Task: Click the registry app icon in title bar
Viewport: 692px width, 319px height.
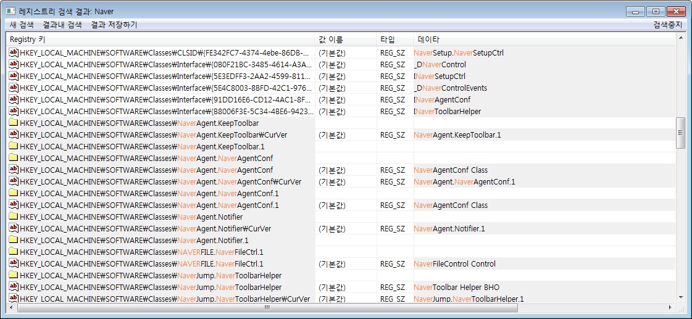Action: [10, 11]
